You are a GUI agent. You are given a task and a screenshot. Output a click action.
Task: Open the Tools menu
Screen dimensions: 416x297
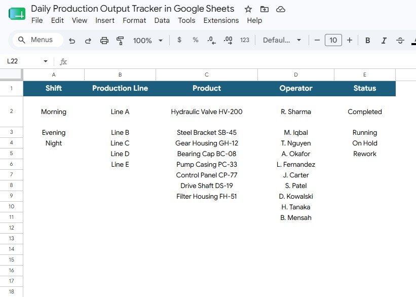point(186,20)
